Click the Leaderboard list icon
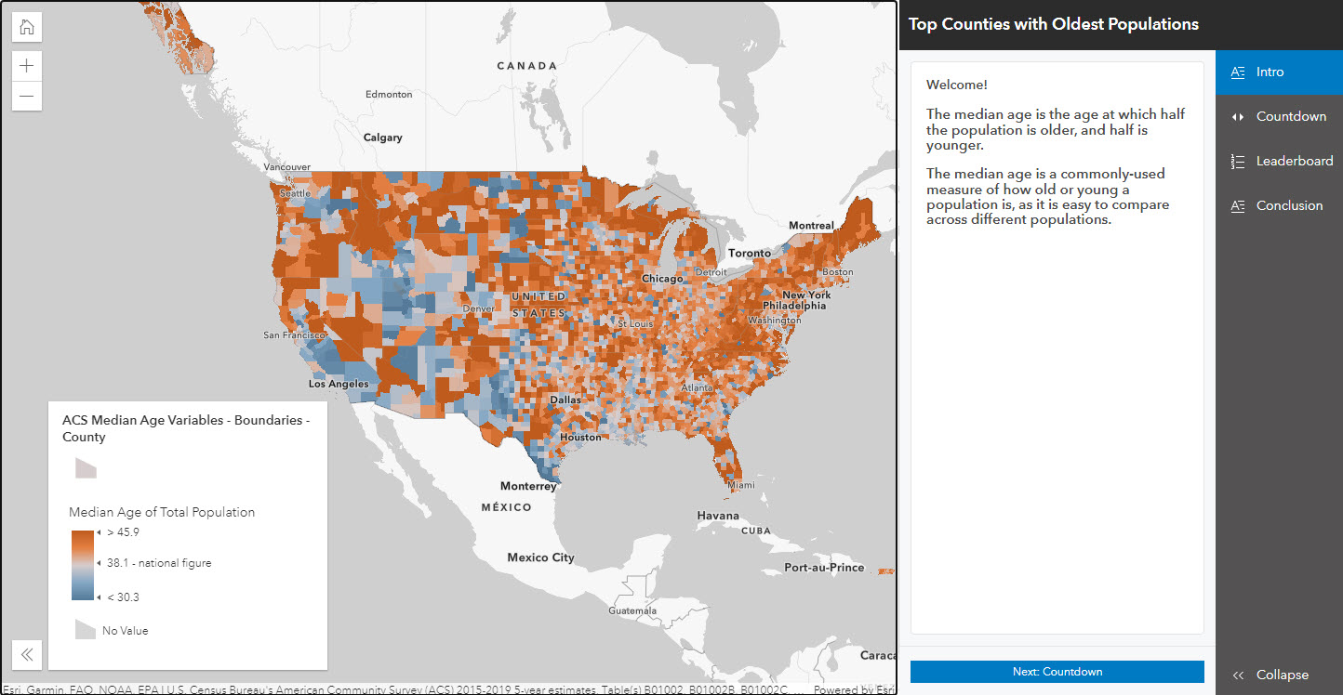 pyautogui.click(x=1238, y=162)
